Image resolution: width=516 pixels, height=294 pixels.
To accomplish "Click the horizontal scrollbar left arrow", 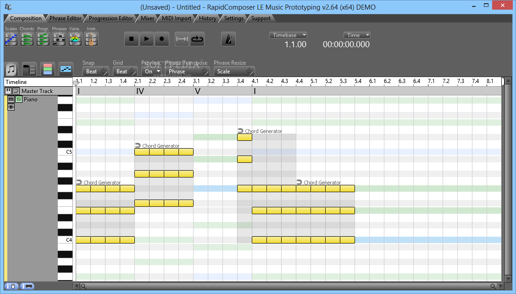I will 77,286.
